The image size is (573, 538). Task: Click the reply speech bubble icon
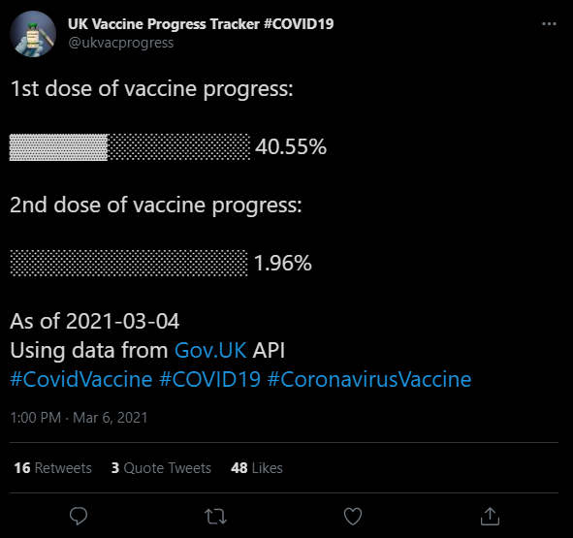coord(79,516)
